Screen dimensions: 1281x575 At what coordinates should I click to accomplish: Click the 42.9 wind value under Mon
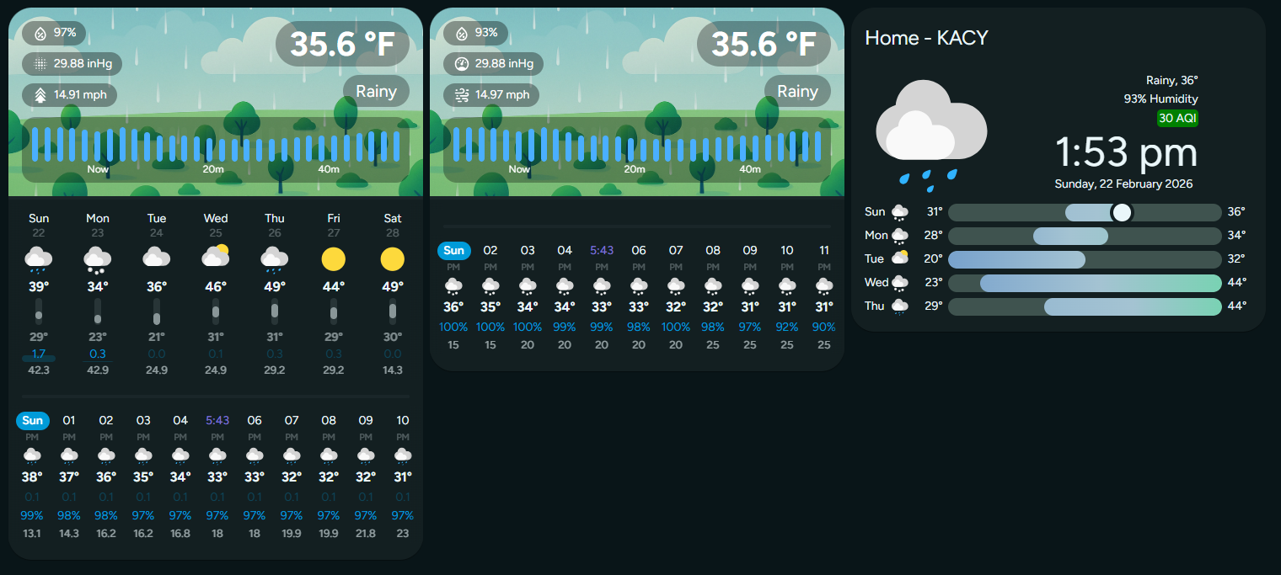[x=98, y=370]
